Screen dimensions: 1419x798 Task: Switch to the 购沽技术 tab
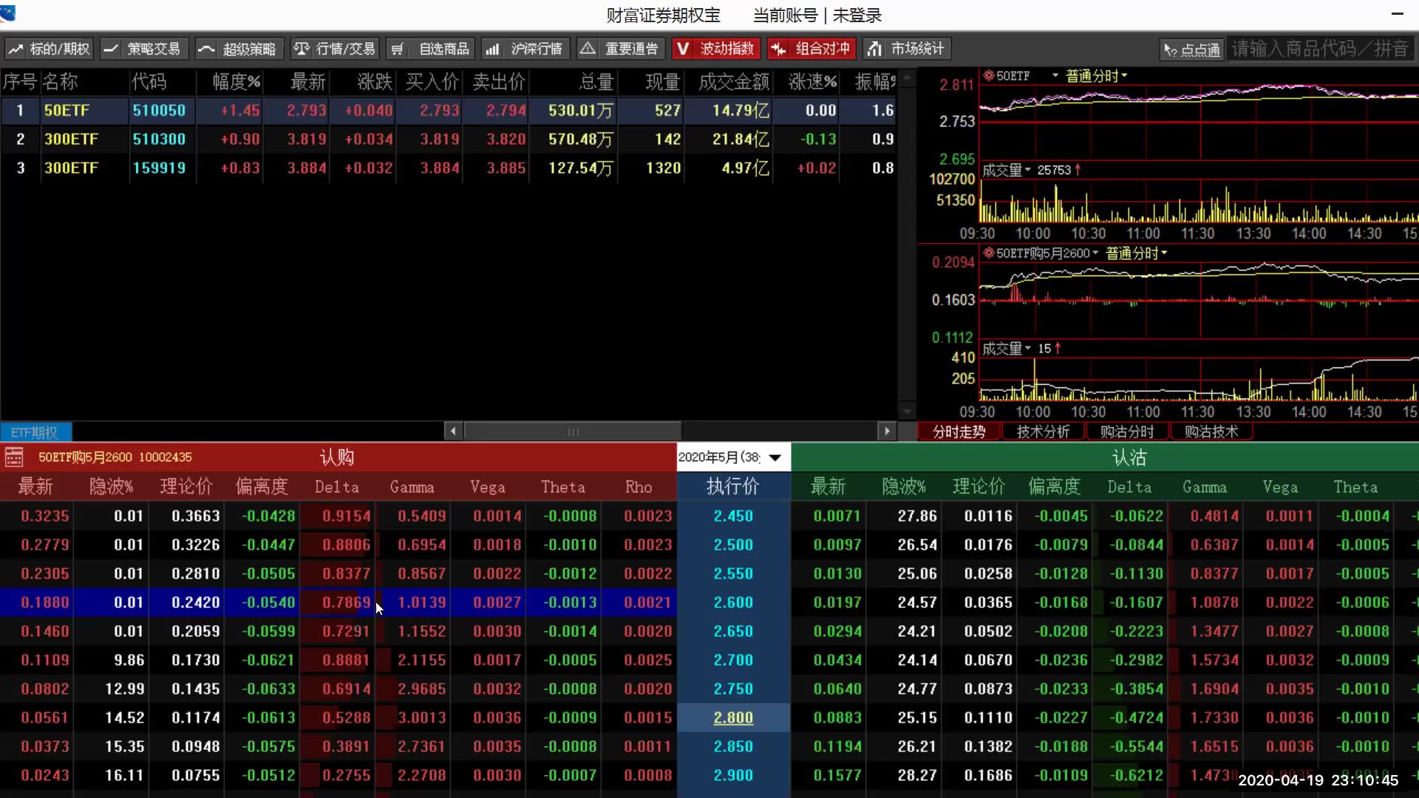click(1211, 432)
